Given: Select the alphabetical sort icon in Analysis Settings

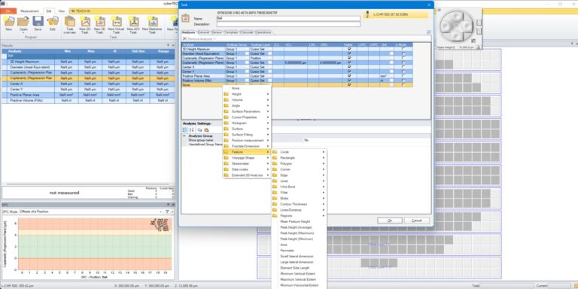Looking at the screenshot, I should click(x=192, y=129).
